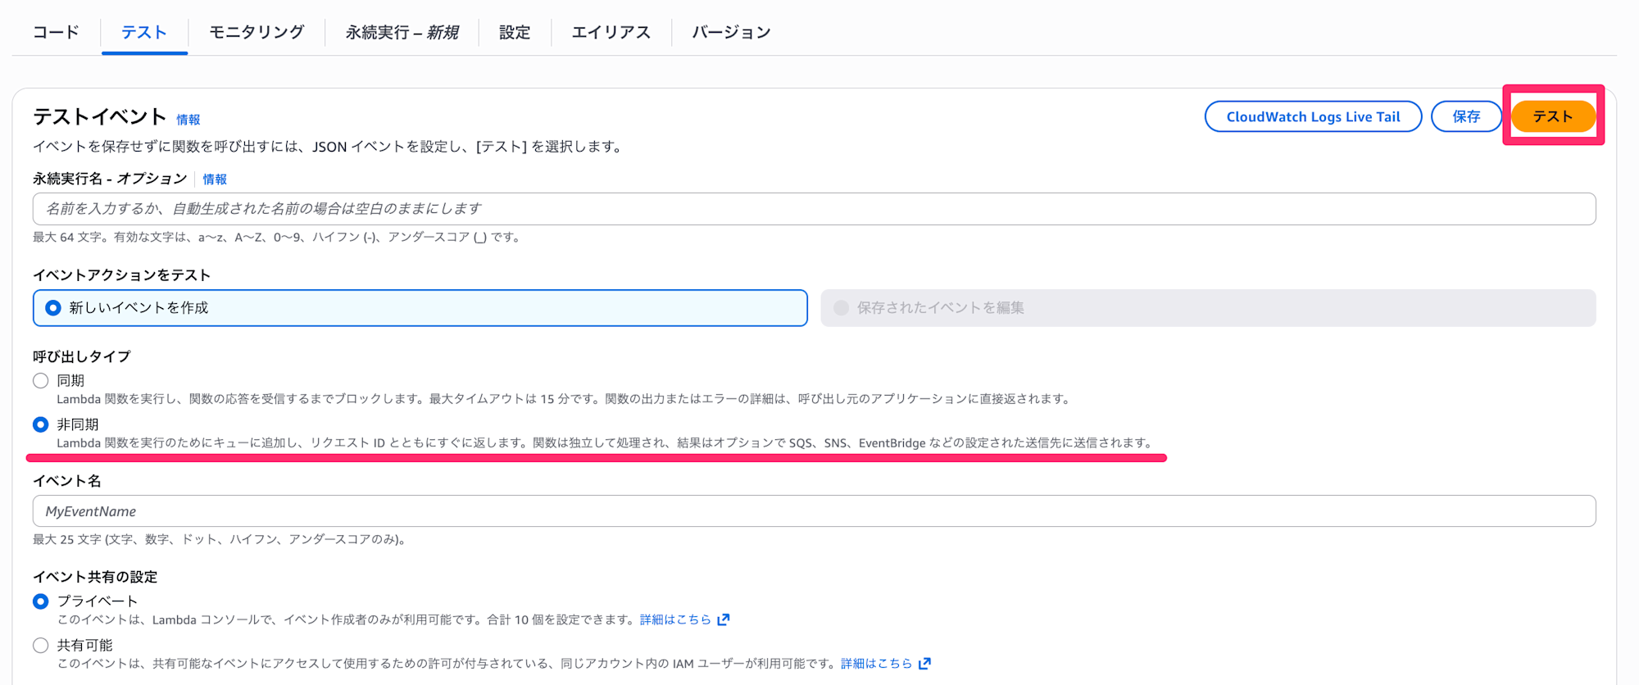
Task: Click the orange テスト button
Action: (1552, 116)
